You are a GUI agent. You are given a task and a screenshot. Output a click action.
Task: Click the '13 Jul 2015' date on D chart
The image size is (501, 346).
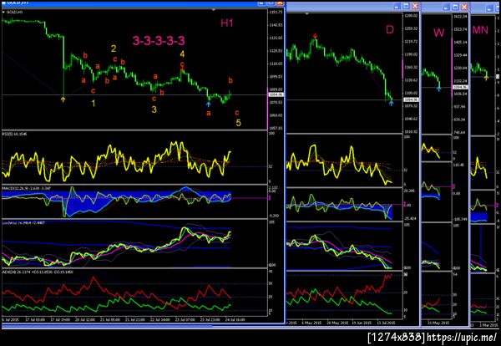click(x=387, y=323)
